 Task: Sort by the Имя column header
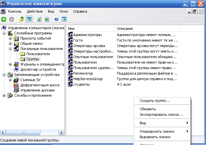(91, 29)
